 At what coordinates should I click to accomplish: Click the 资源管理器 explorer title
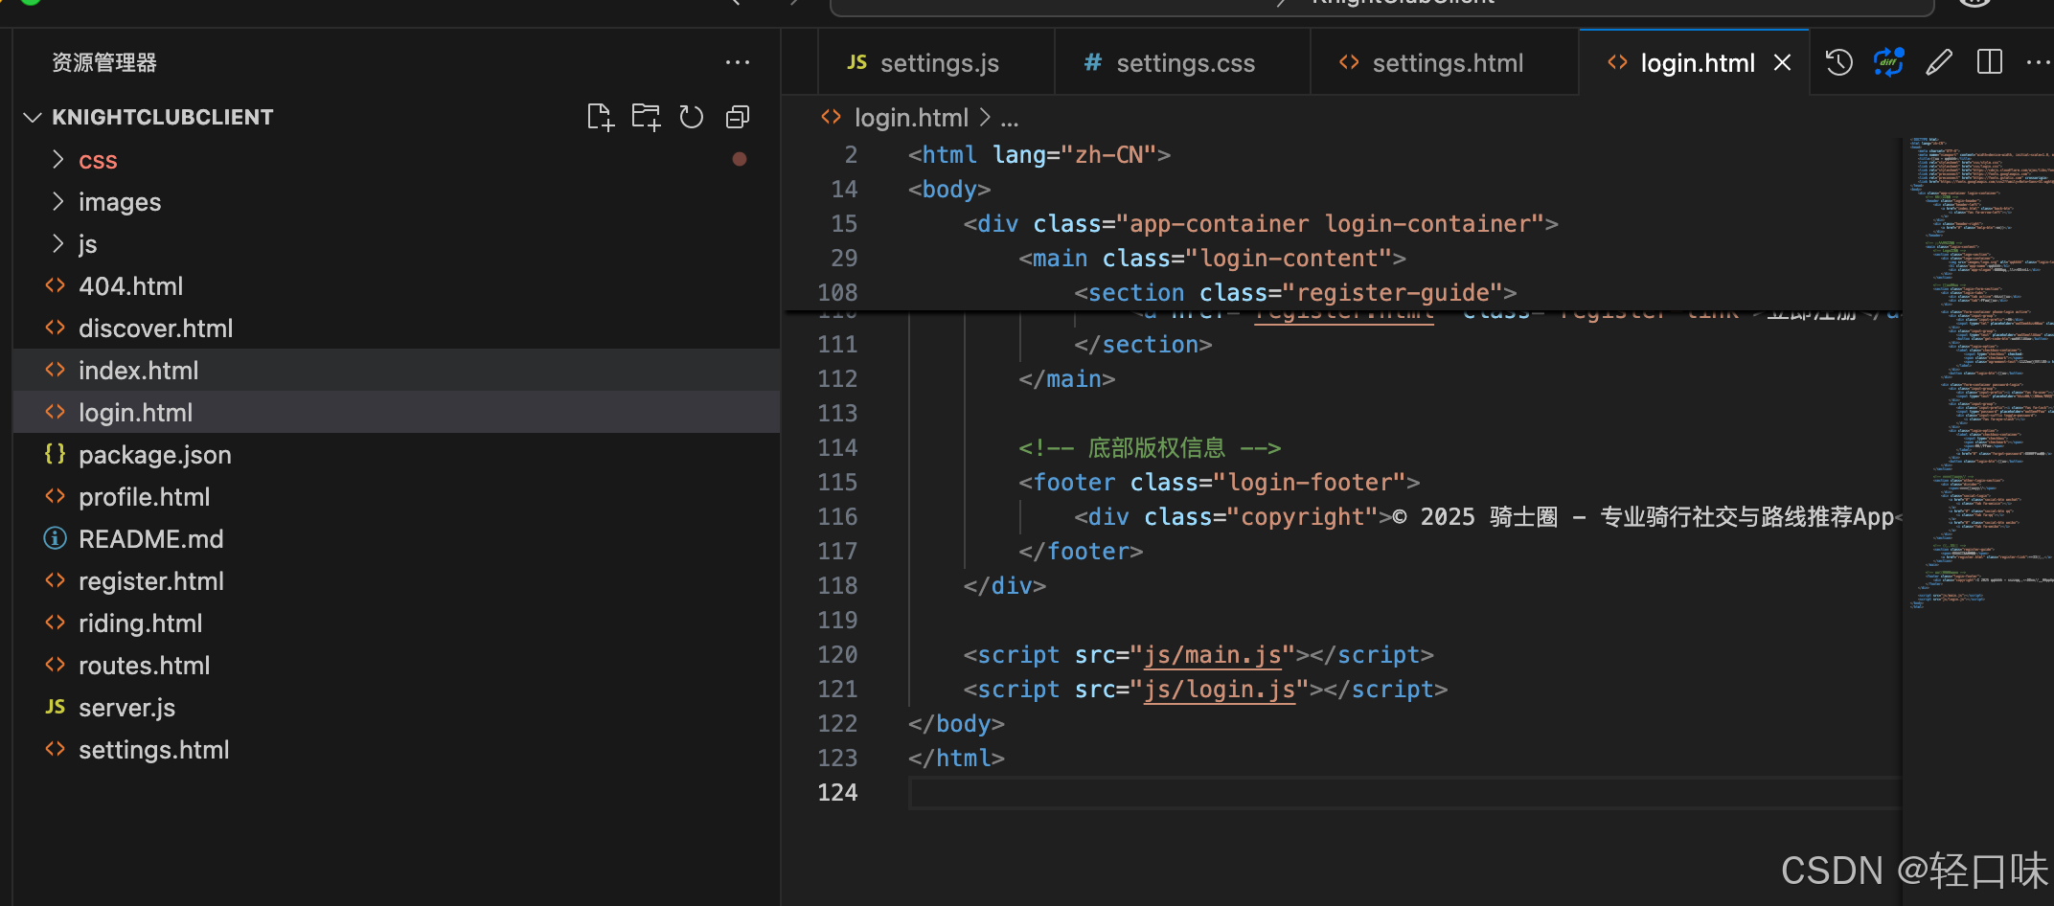103,63
